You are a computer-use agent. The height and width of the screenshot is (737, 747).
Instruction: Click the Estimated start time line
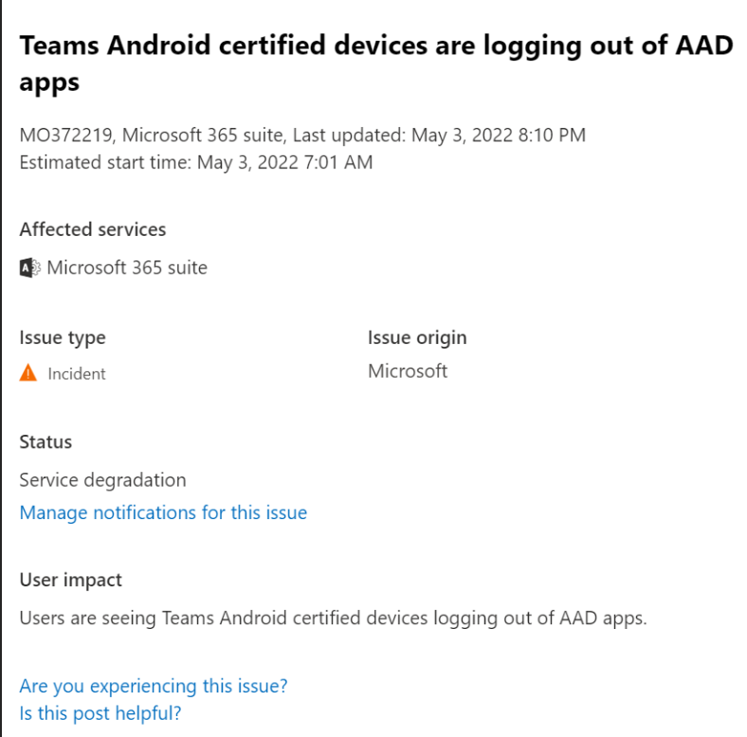click(x=196, y=163)
